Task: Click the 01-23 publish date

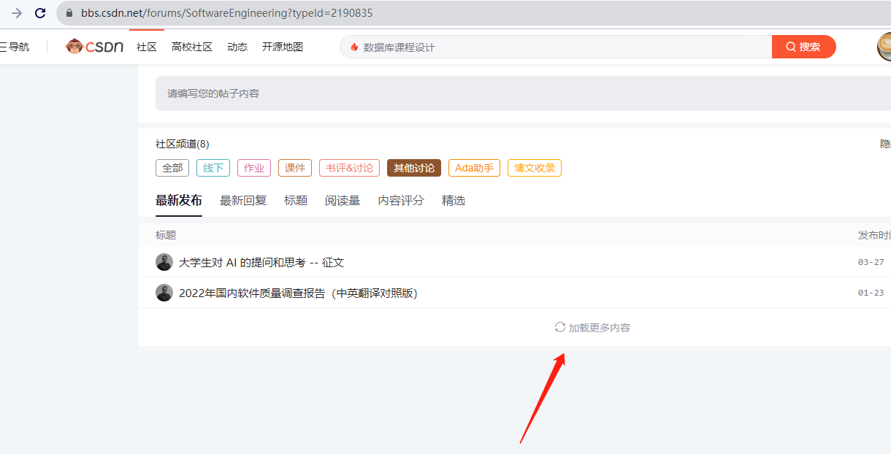Action: [x=871, y=293]
